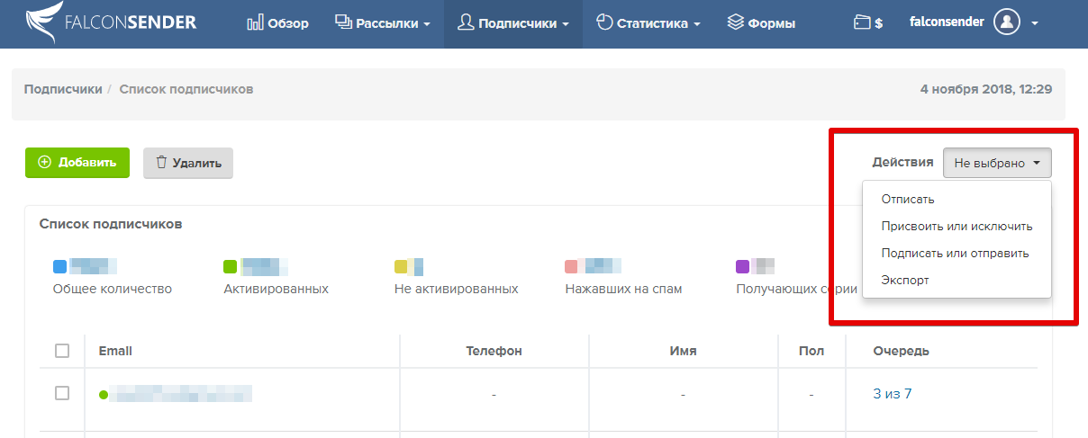Open the 3 из 7 queue link

tap(893, 393)
